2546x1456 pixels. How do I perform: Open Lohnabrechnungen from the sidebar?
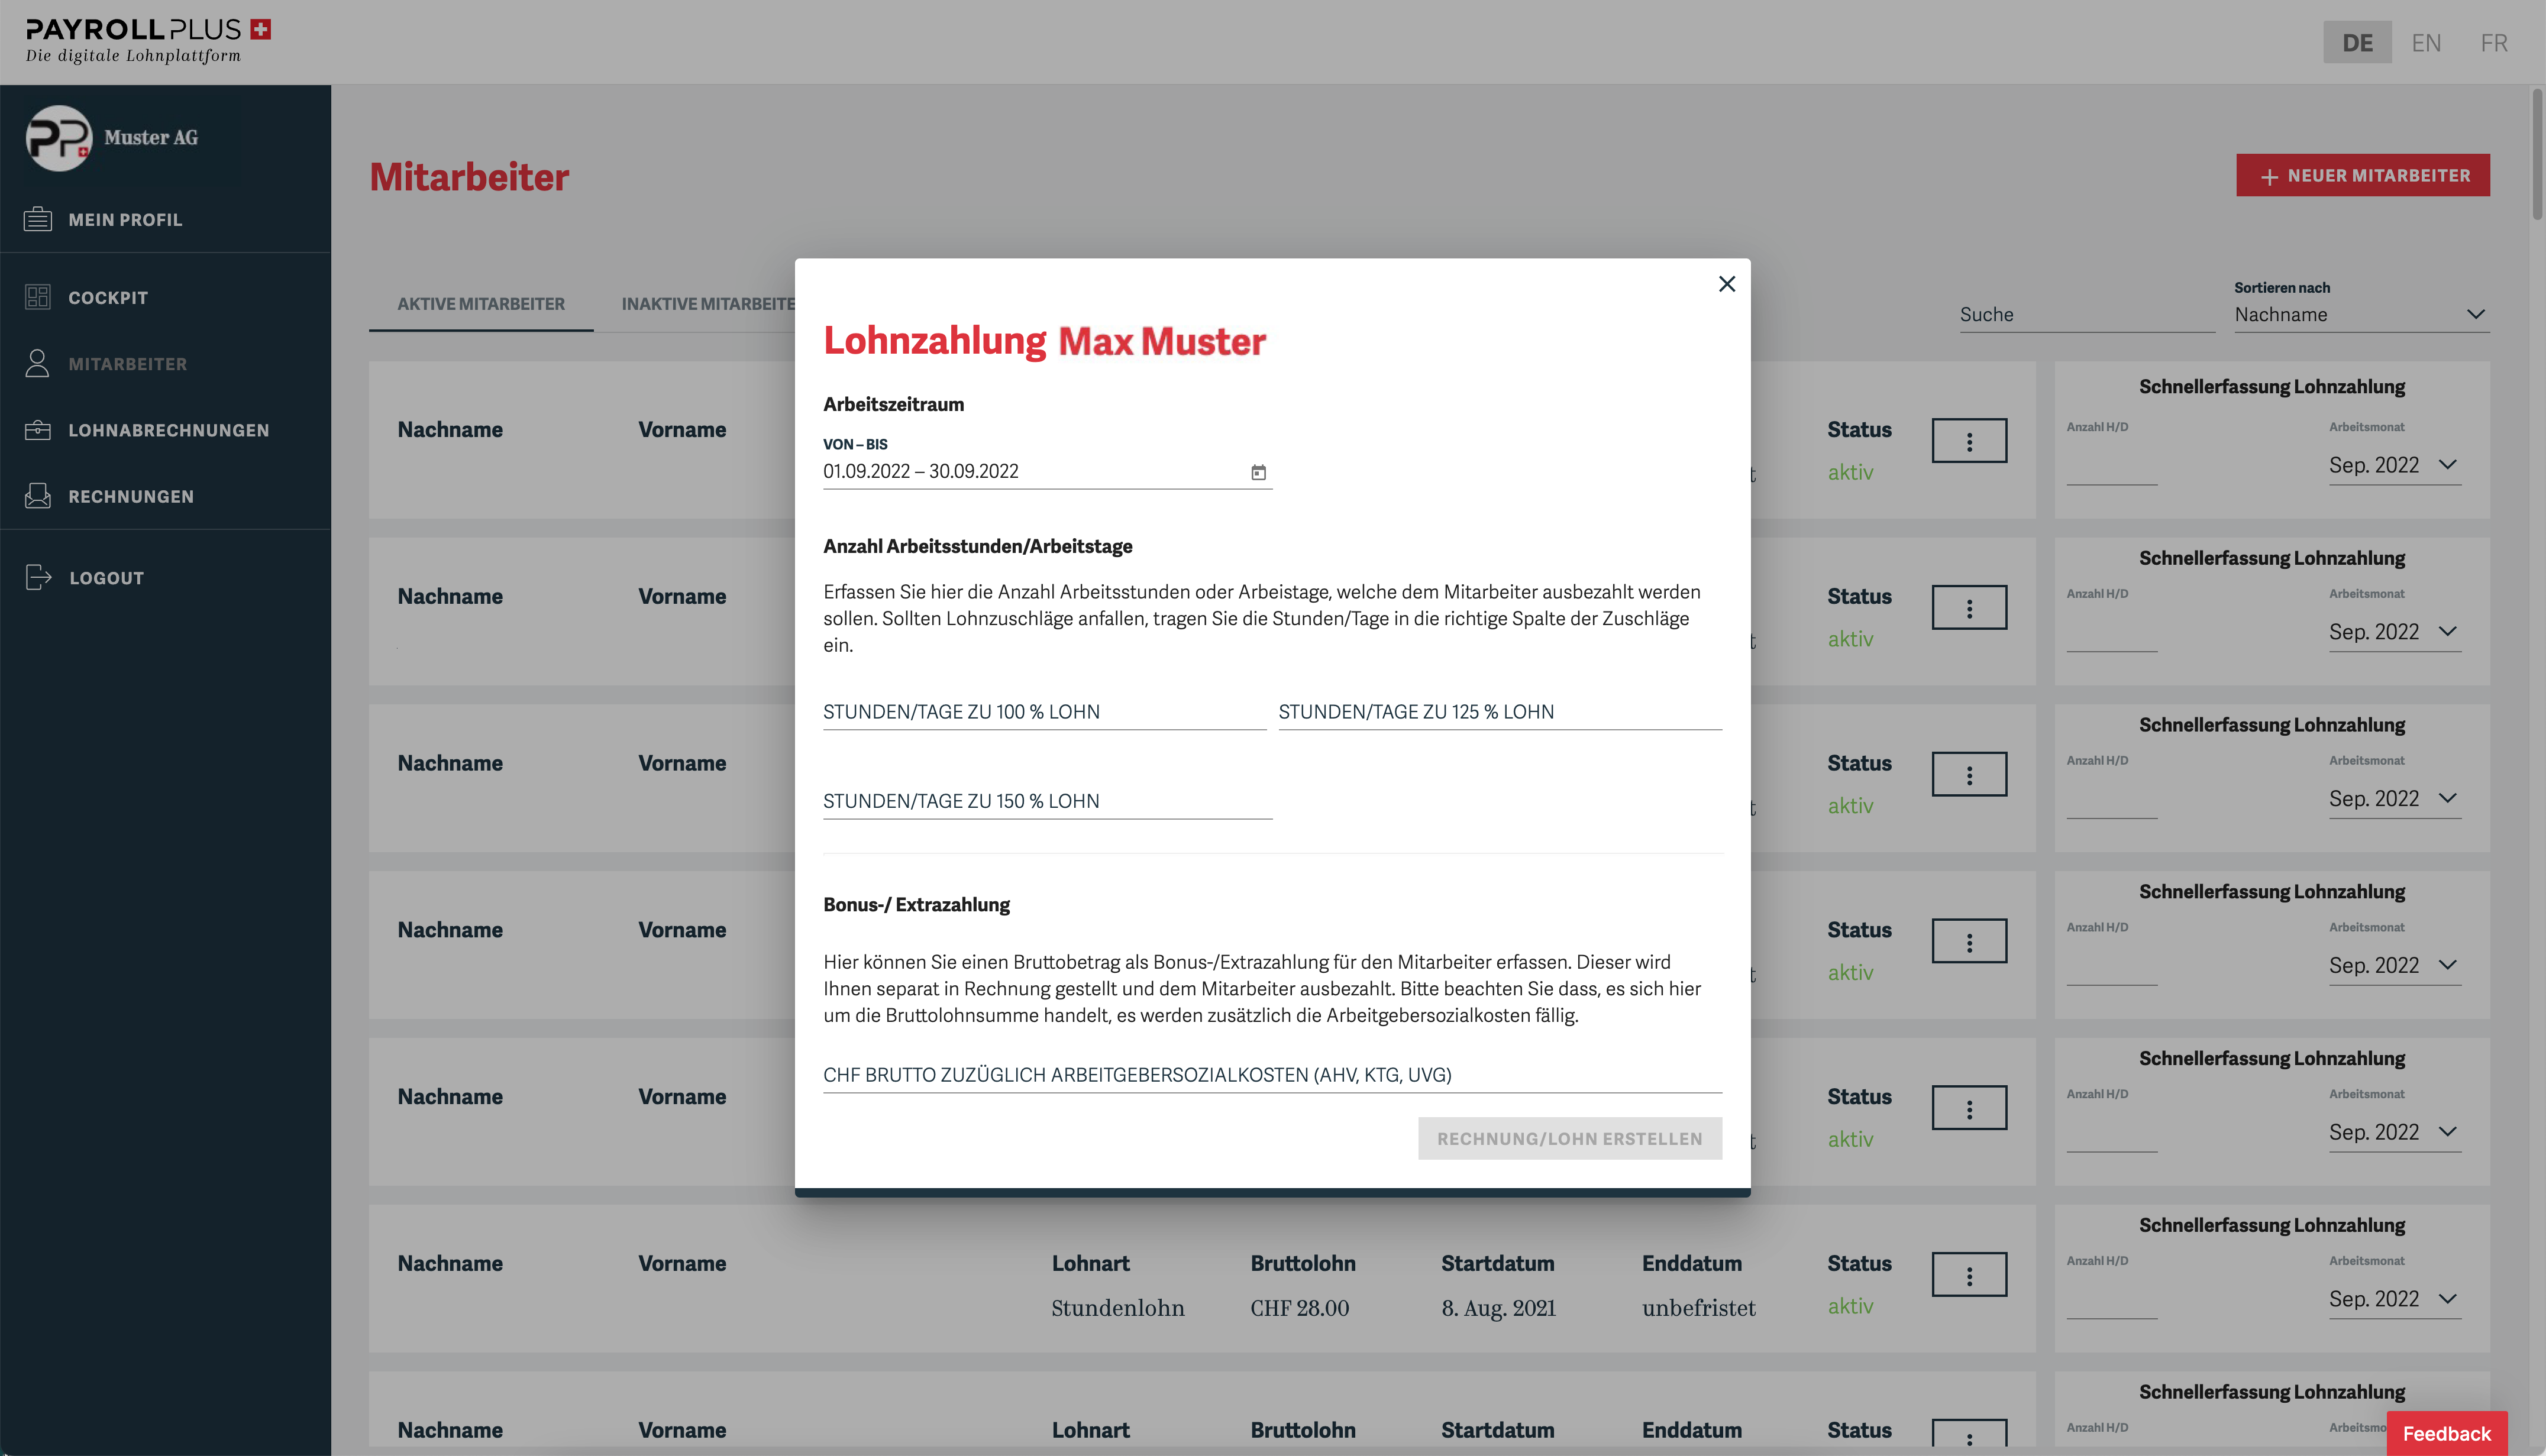[168, 430]
